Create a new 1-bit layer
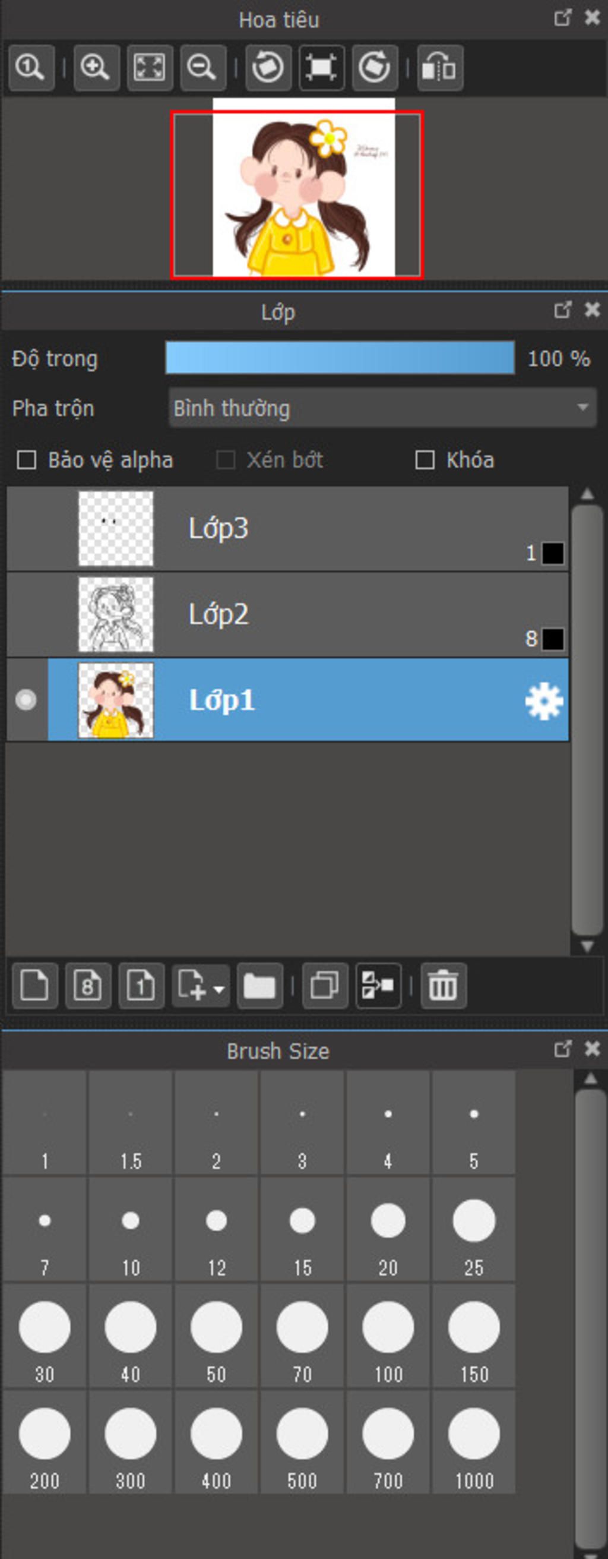 [x=141, y=986]
